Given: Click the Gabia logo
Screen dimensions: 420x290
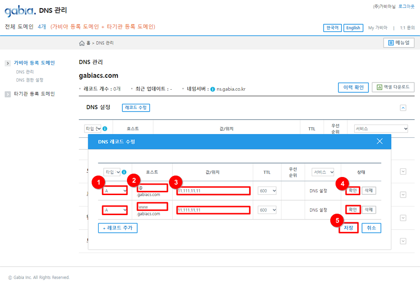Looking at the screenshot, I should click(20, 10).
